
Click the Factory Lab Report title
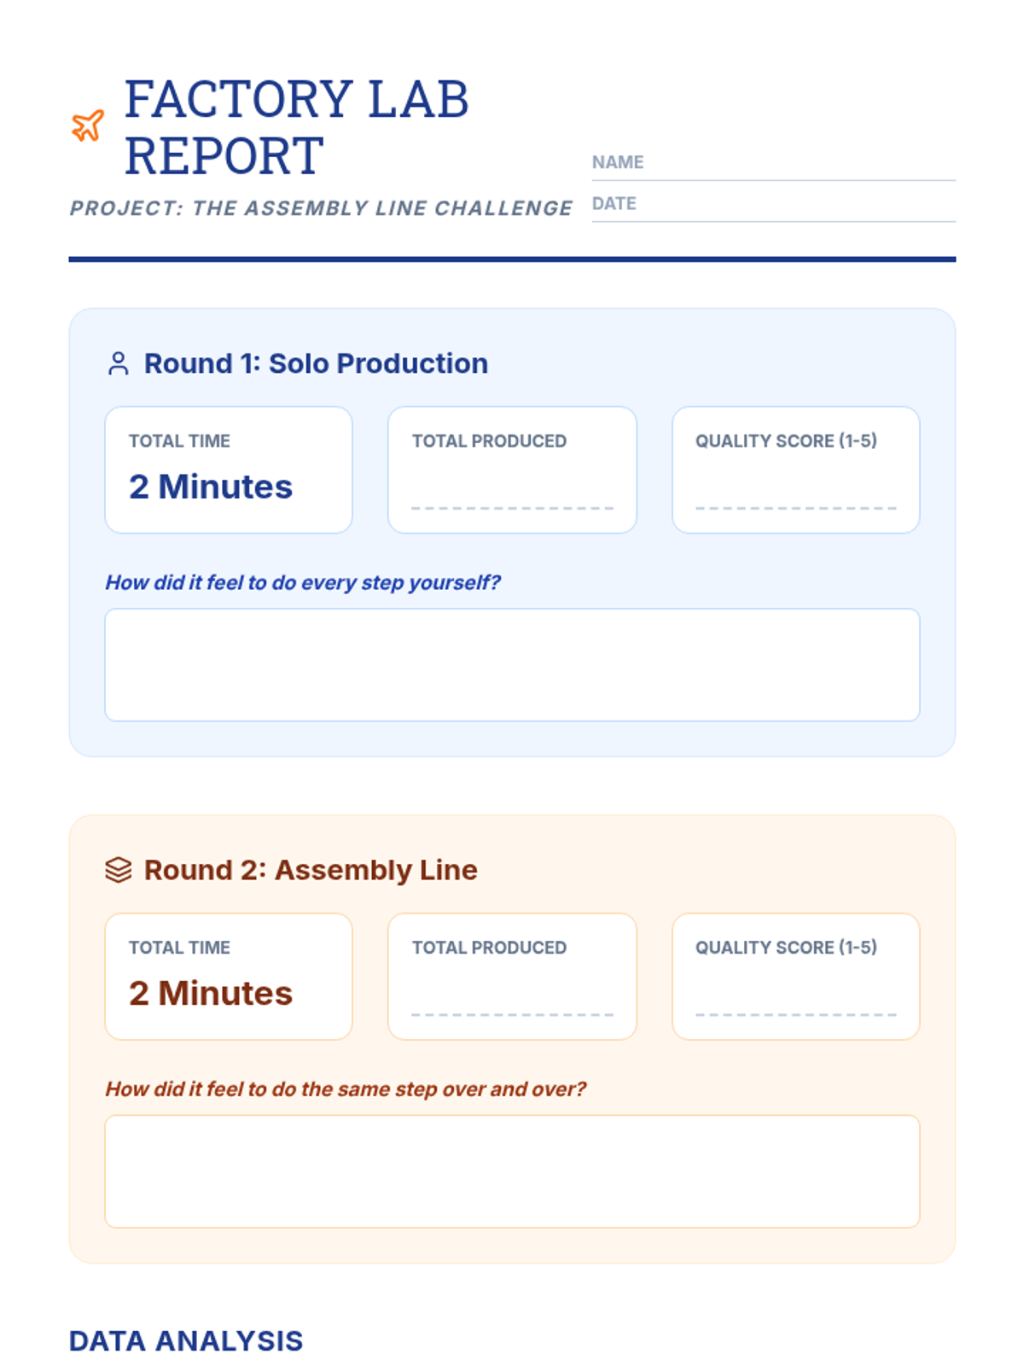coord(296,127)
